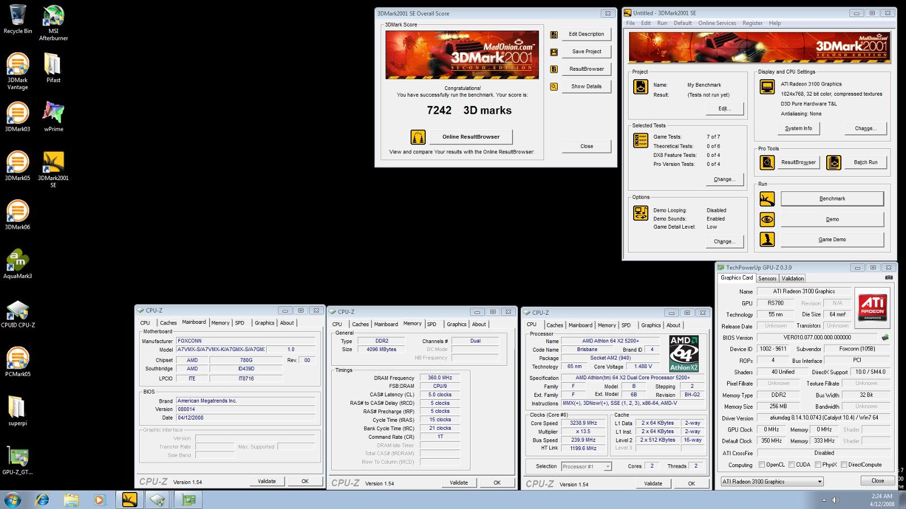Image resolution: width=906 pixels, height=509 pixels.
Task: Open the MSI Afterburner desktop icon
Action: [53, 23]
